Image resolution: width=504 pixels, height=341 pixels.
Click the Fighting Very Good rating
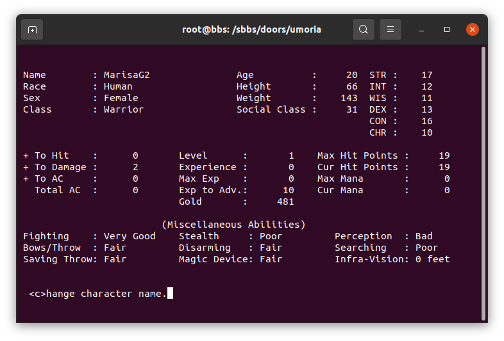click(x=130, y=237)
